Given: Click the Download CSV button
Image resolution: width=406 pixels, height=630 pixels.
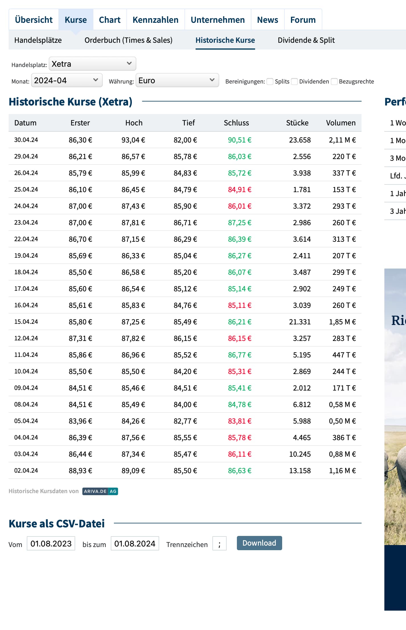Looking at the screenshot, I should [259, 543].
